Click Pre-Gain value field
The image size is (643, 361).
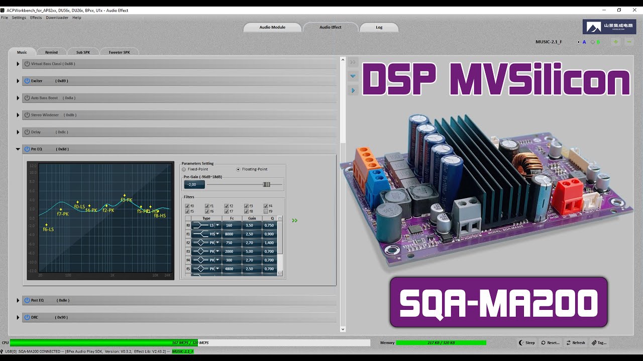point(194,185)
